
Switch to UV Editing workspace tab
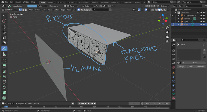tap(72, 2)
